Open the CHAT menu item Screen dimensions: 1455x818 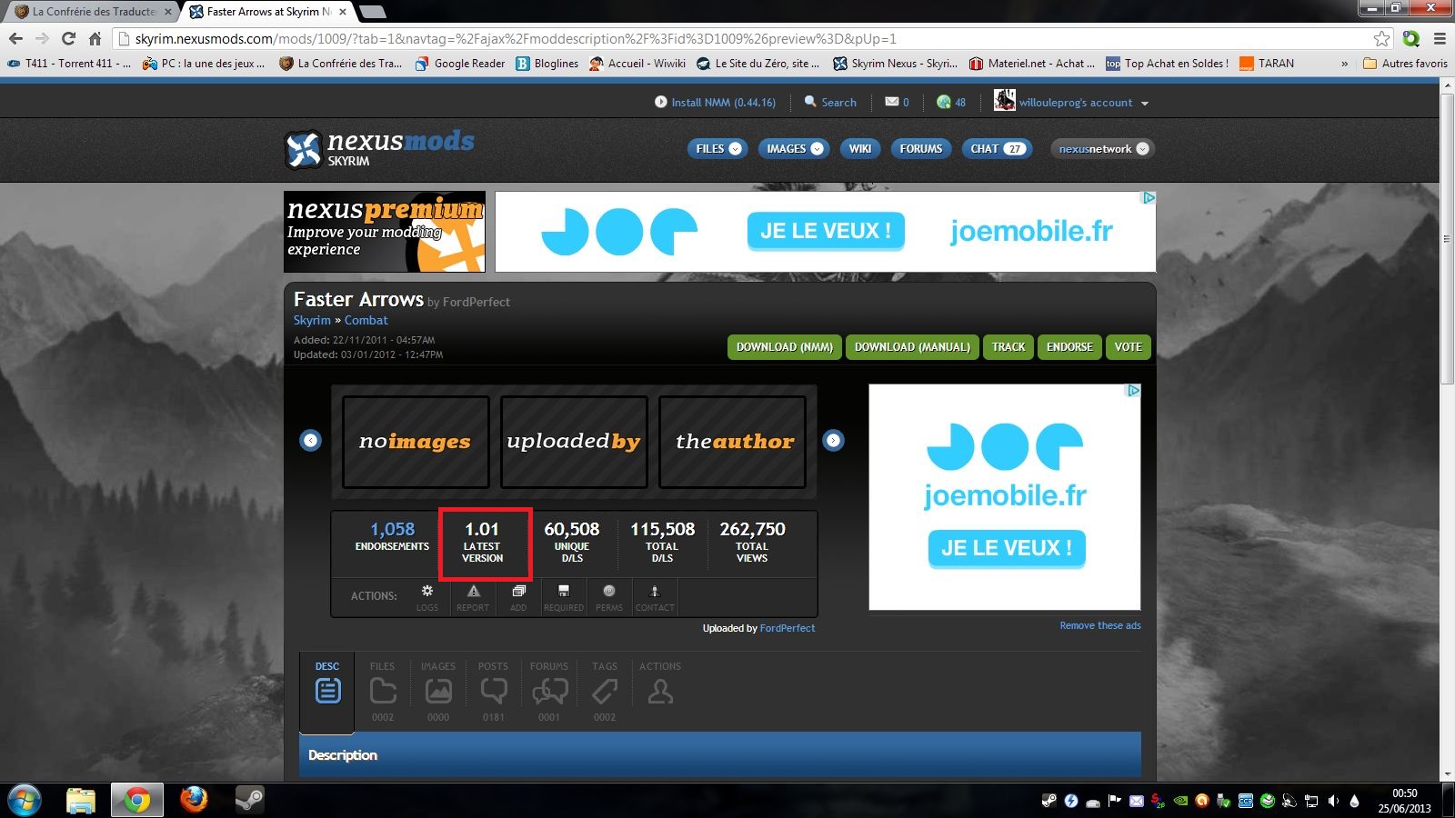(997, 148)
